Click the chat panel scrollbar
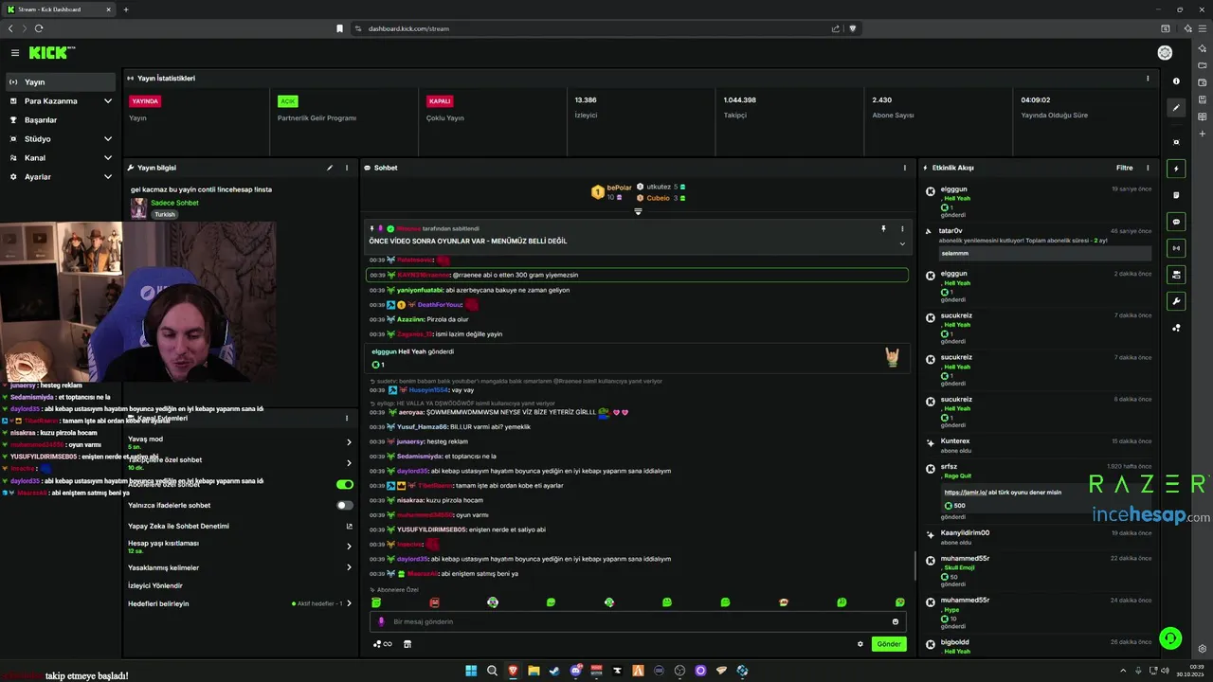 (914, 566)
